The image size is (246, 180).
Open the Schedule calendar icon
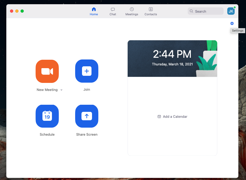(47, 116)
